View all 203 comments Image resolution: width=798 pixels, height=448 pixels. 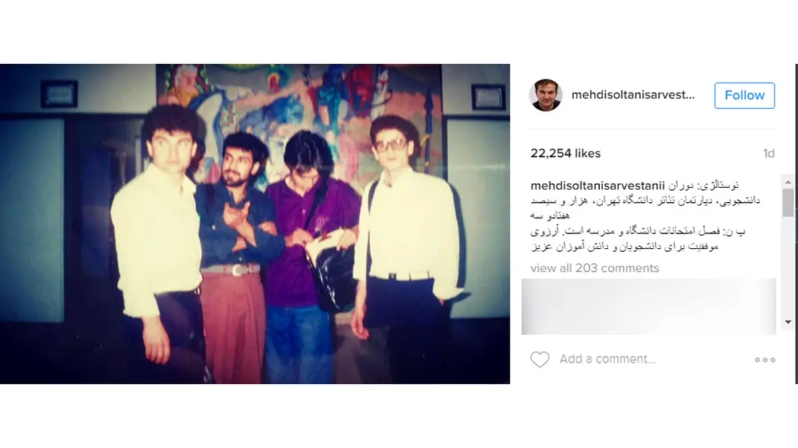[x=595, y=268]
